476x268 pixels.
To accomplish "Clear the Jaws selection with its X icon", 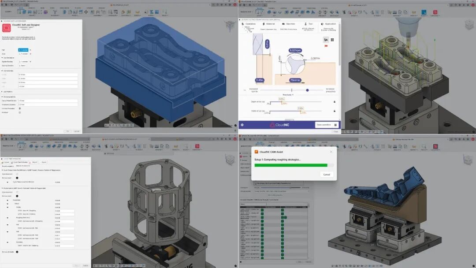I will (30, 54).
